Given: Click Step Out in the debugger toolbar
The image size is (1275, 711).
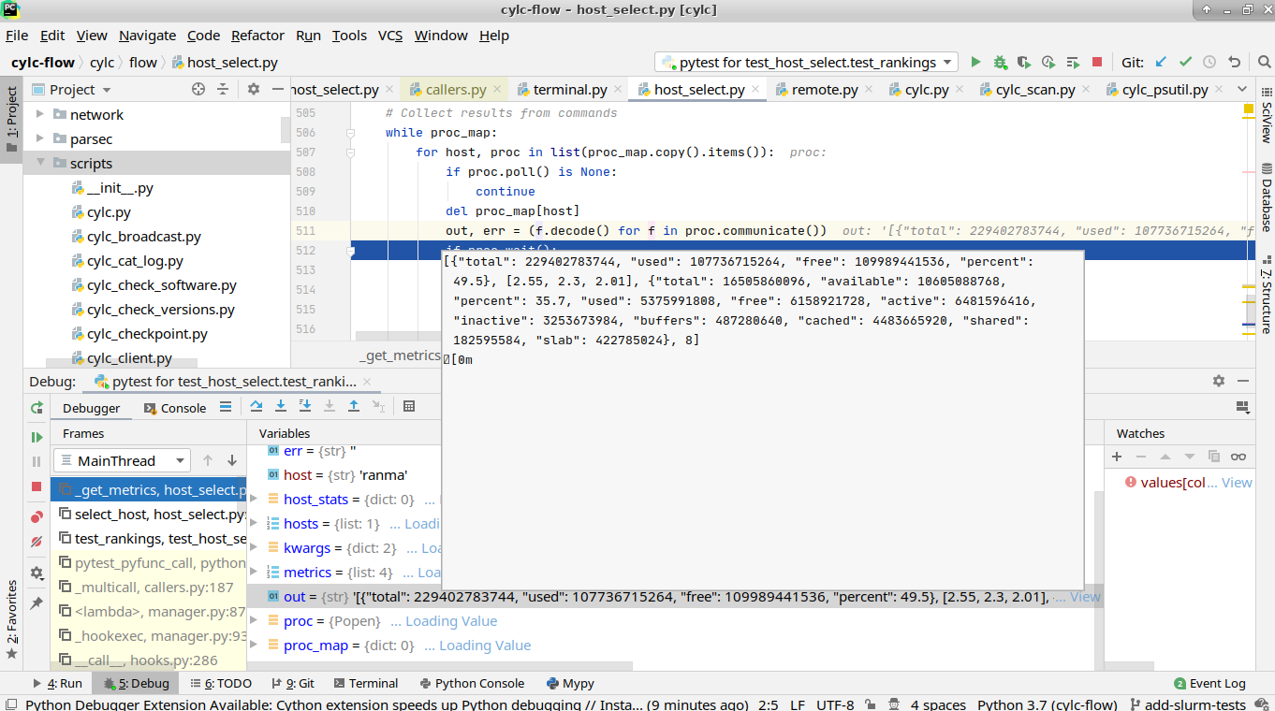Looking at the screenshot, I should [x=354, y=406].
